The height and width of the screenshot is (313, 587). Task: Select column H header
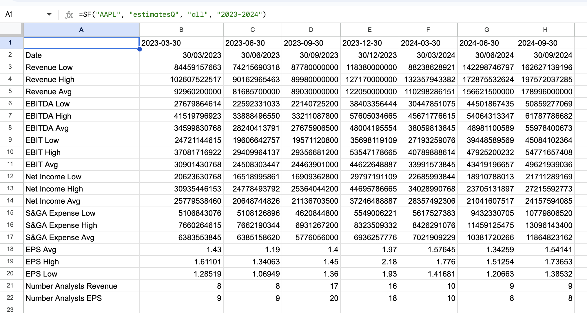pyautogui.click(x=545, y=30)
